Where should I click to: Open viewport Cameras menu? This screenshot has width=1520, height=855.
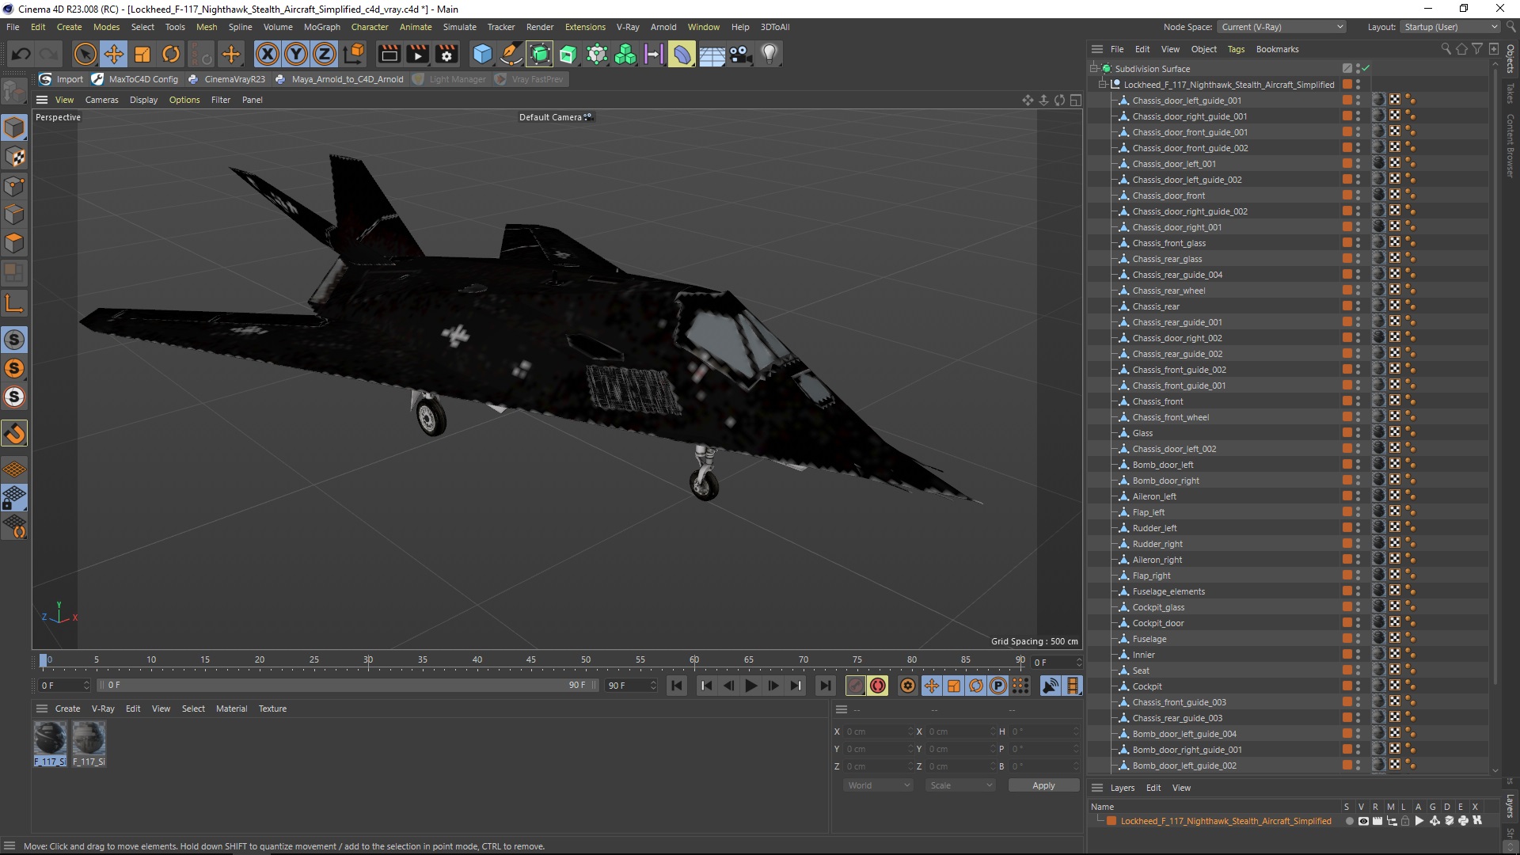tap(101, 100)
